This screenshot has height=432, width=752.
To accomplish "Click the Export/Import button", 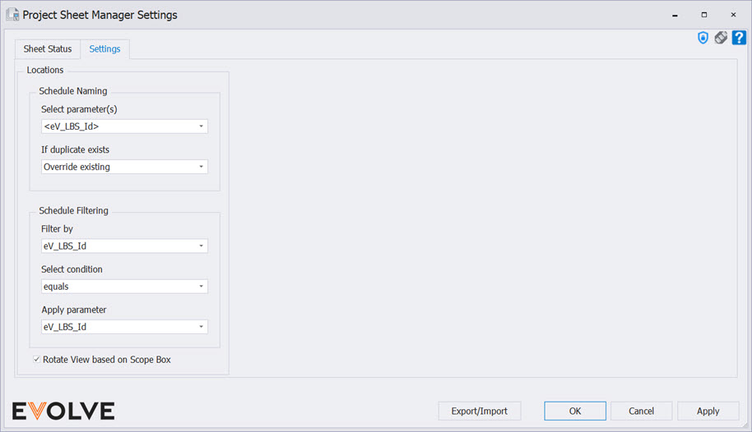I will (479, 411).
